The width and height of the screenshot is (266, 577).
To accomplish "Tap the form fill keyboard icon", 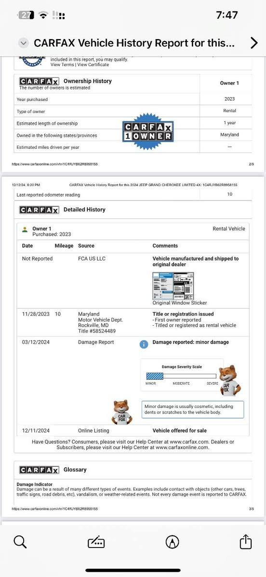I will pos(96,542).
